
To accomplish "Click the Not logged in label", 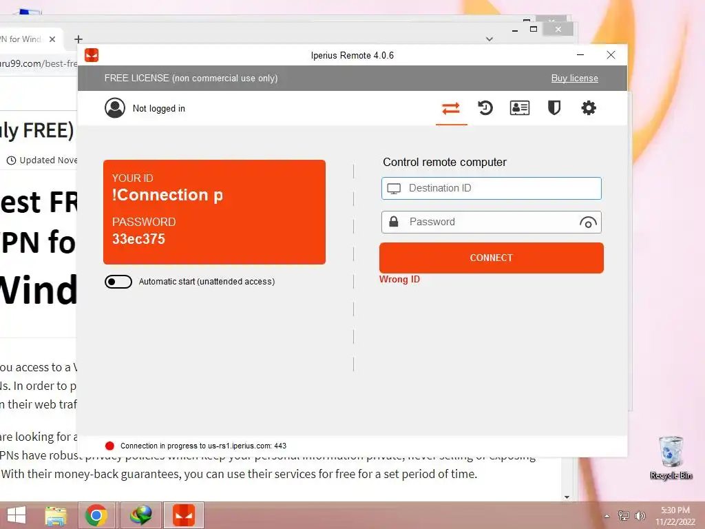I will click(159, 108).
